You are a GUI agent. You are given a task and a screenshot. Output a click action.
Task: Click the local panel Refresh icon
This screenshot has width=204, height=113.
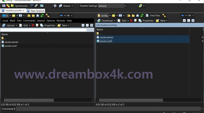coord(42,15)
